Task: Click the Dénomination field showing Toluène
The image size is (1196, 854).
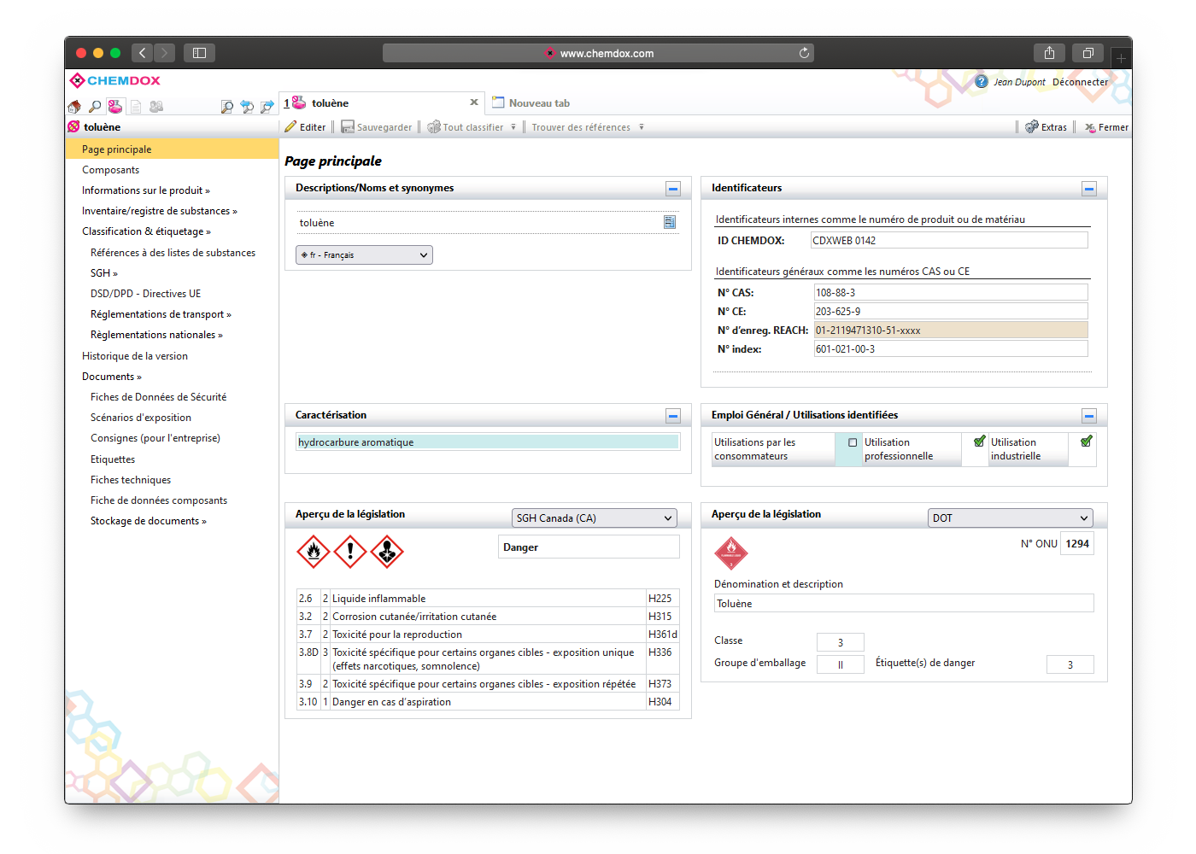Action: 904,603
